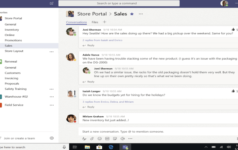Open more compose options ellipsis

pyautogui.click(x=130, y=138)
